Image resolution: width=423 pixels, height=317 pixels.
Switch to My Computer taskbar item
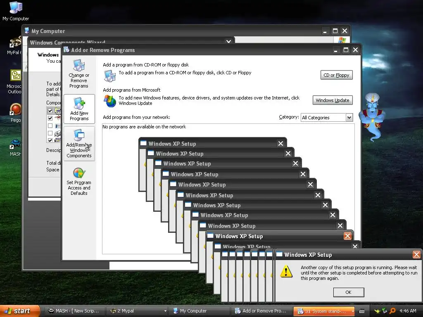(200, 311)
